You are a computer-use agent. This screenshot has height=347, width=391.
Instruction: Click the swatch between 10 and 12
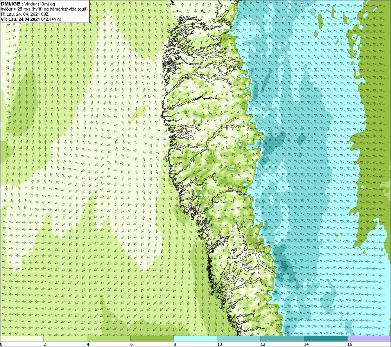[x=239, y=338]
